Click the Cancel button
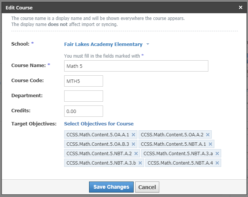 [x=147, y=187]
